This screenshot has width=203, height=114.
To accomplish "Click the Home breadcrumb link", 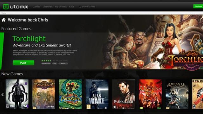I will (3, 13).
